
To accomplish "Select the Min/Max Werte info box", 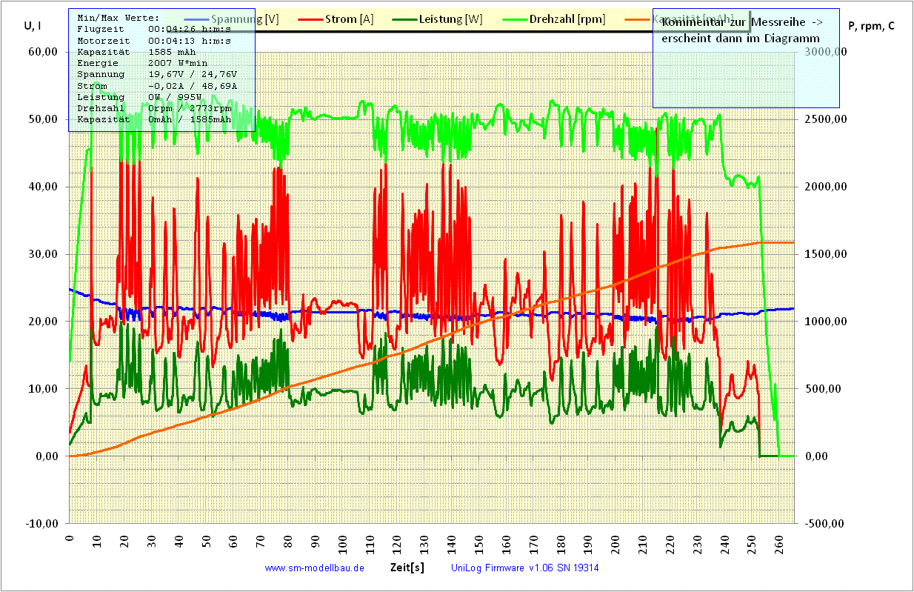I will (x=161, y=70).
